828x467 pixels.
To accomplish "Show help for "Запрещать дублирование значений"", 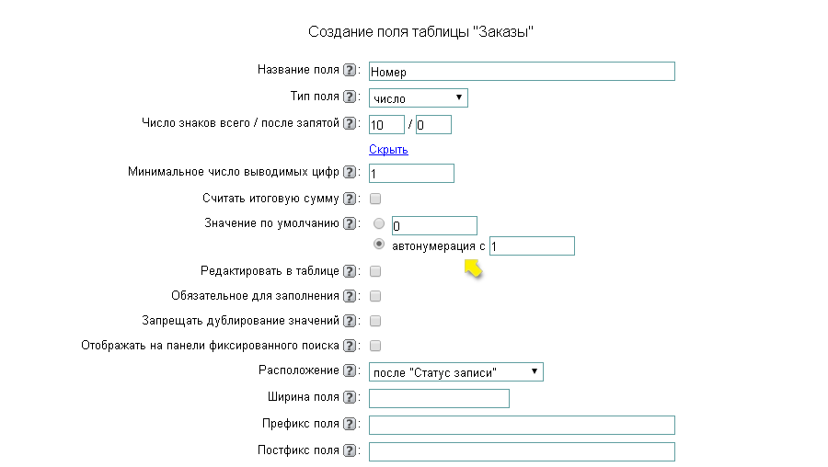I will 349,321.
